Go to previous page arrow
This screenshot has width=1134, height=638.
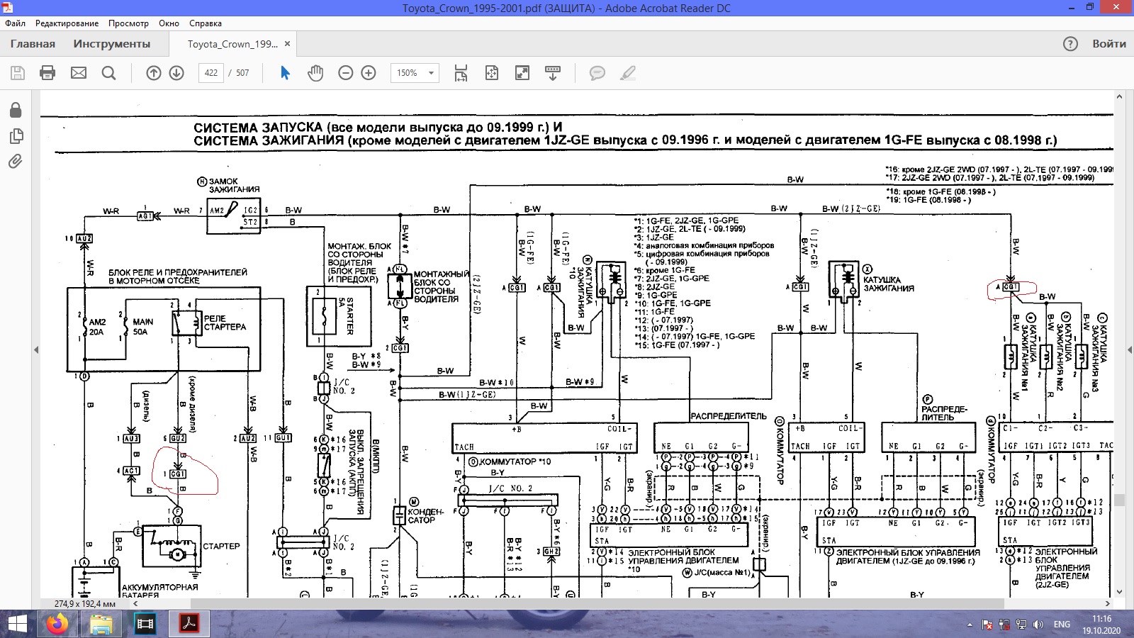coord(154,72)
